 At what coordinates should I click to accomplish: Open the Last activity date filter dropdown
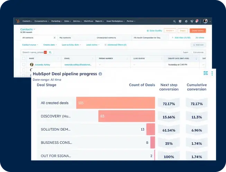point(71,45)
